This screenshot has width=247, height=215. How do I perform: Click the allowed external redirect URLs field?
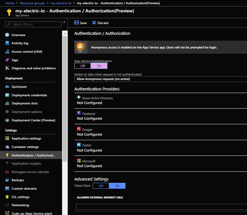tap(162, 207)
